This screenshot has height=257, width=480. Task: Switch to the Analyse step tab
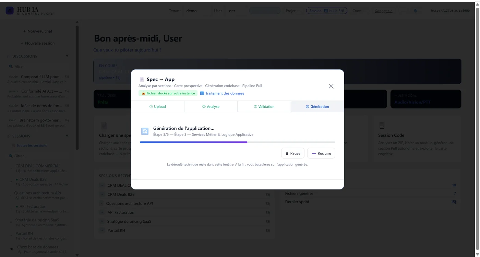(x=211, y=106)
